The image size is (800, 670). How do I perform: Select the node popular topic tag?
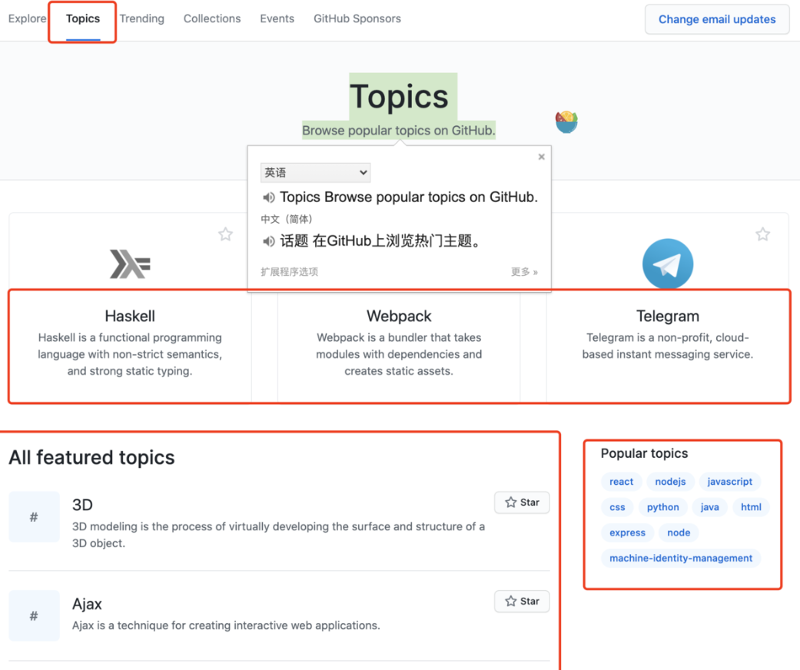pyautogui.click(x=679, y=532)
